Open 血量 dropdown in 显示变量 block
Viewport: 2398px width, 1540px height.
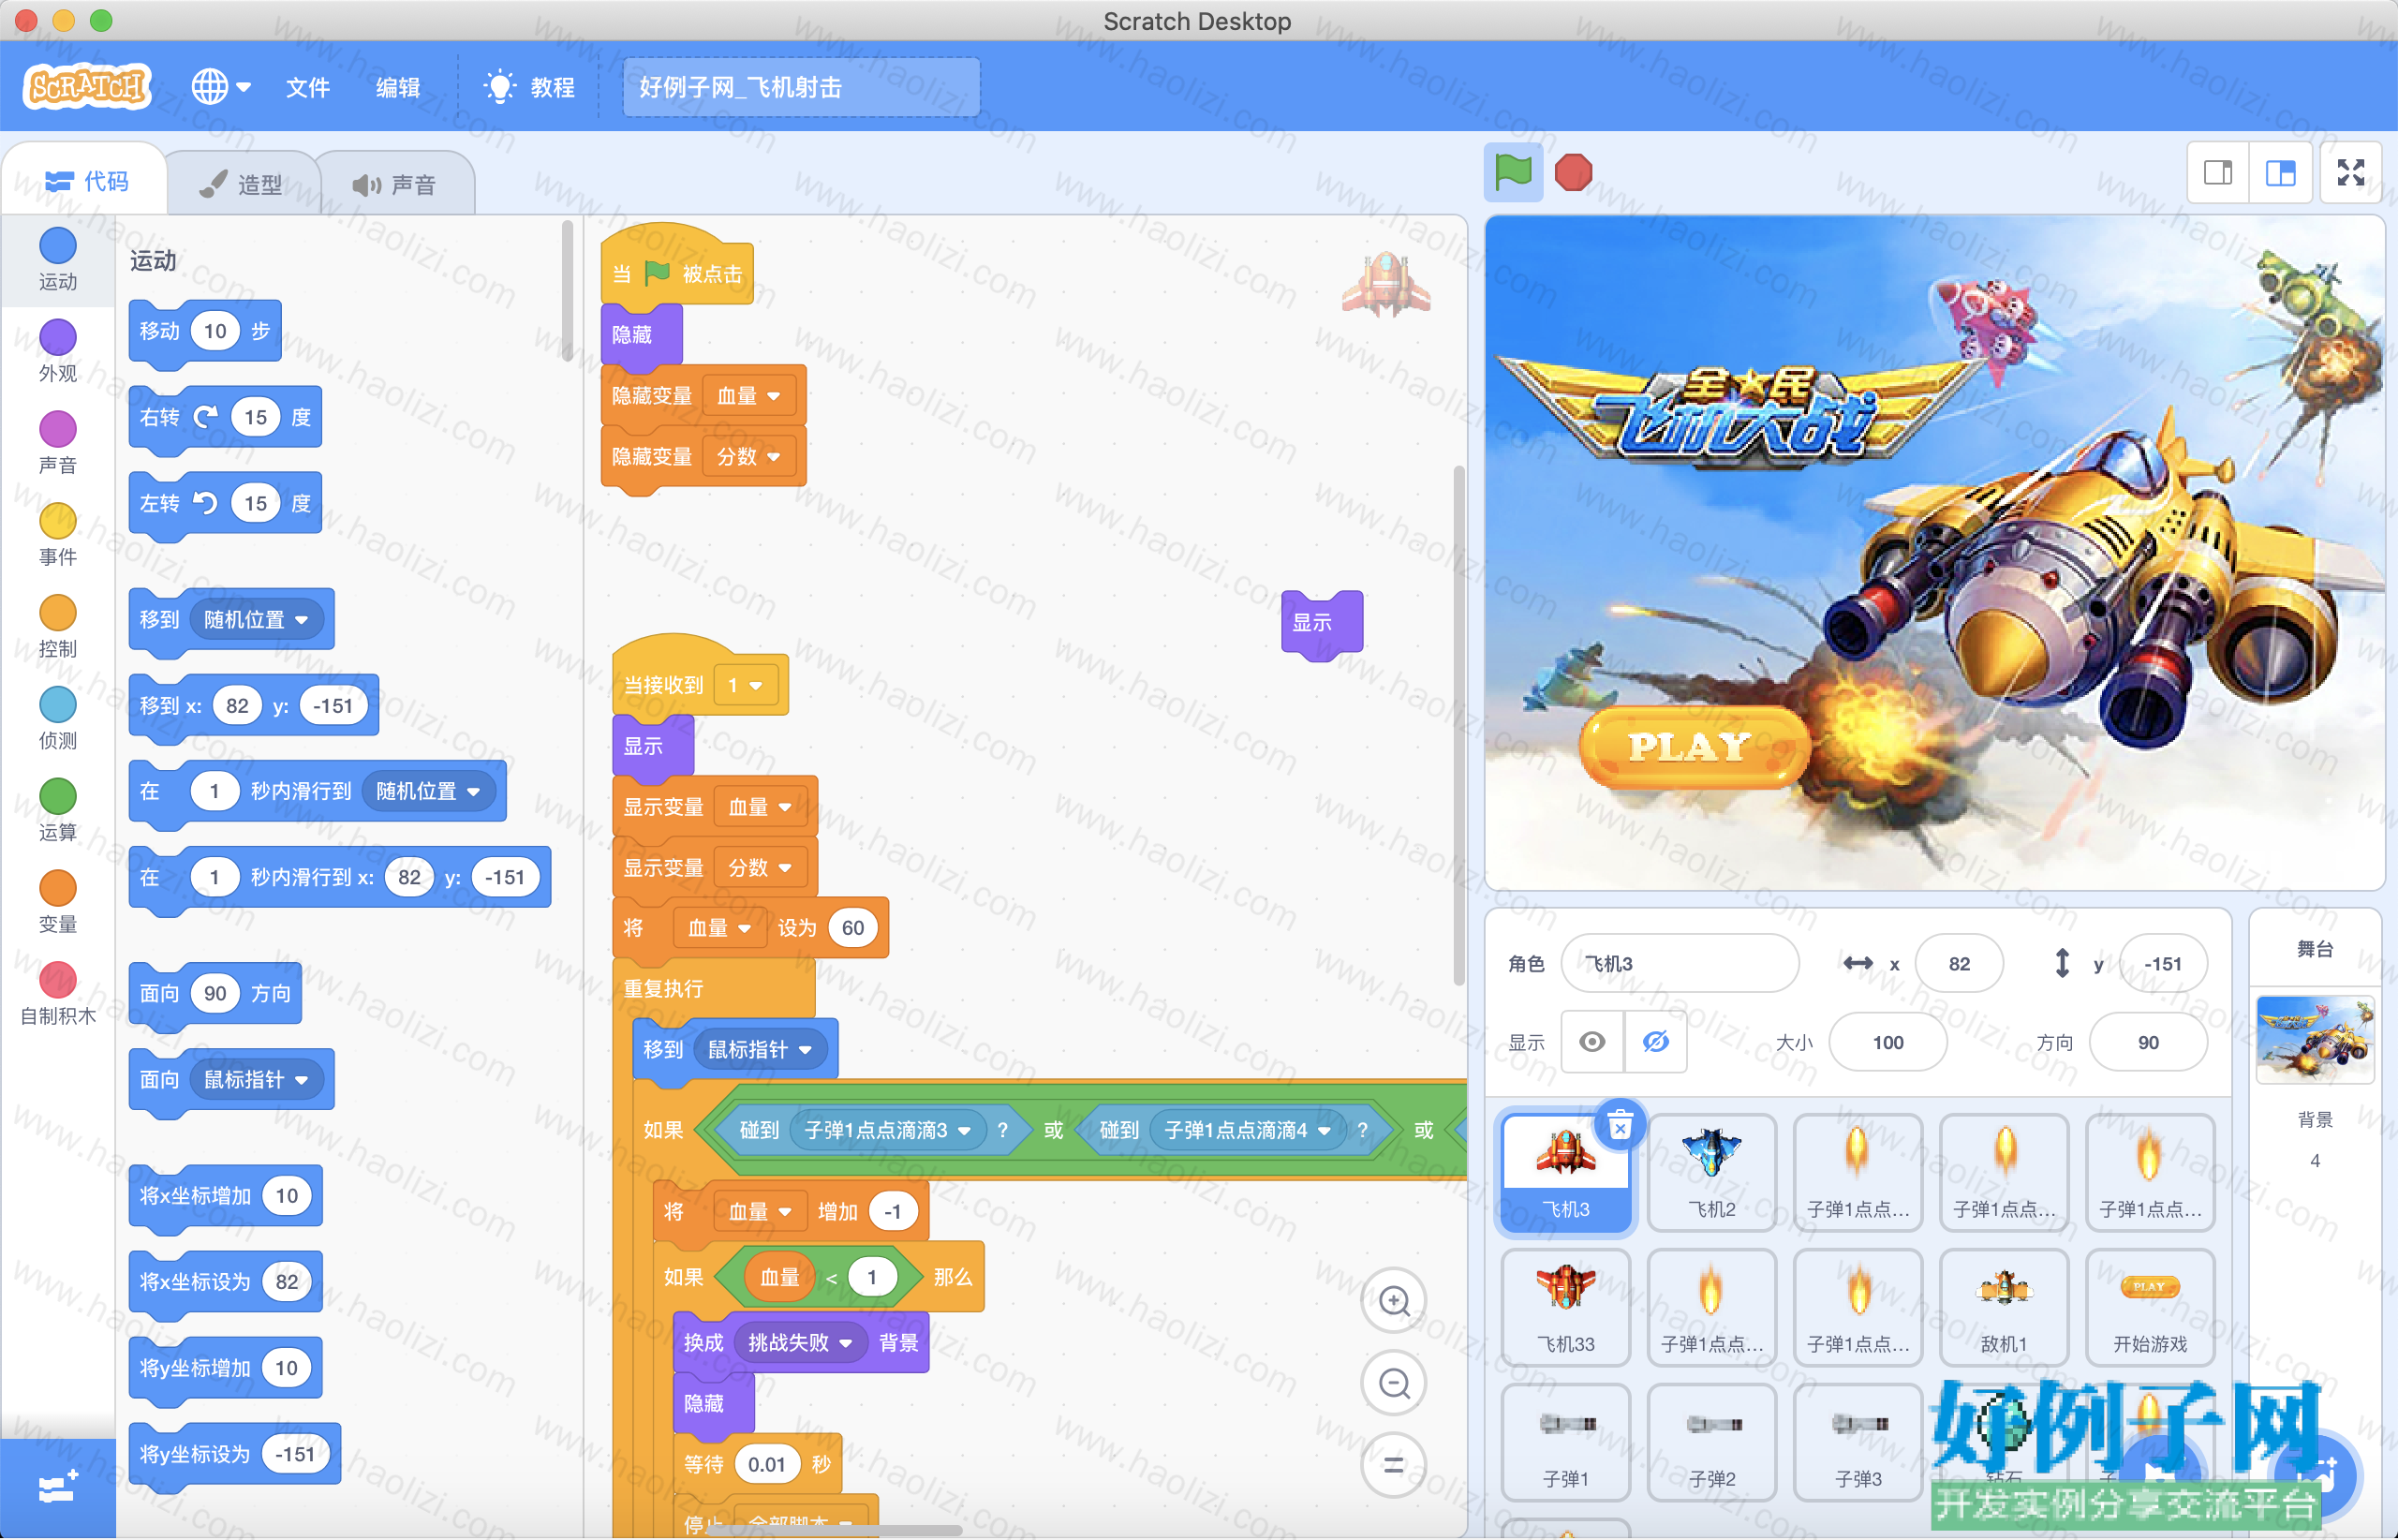point(759,807)
